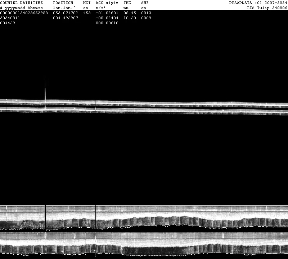The height and width of the screenshot is (259, 288).
Task: Click the longitude value 004.495907
Action: (66, 18)
